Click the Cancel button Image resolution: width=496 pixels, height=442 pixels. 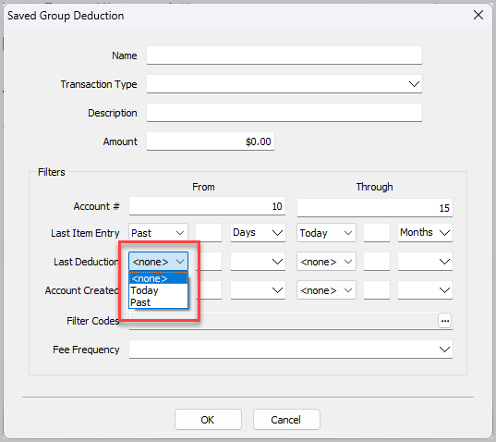tap(286, 420)
